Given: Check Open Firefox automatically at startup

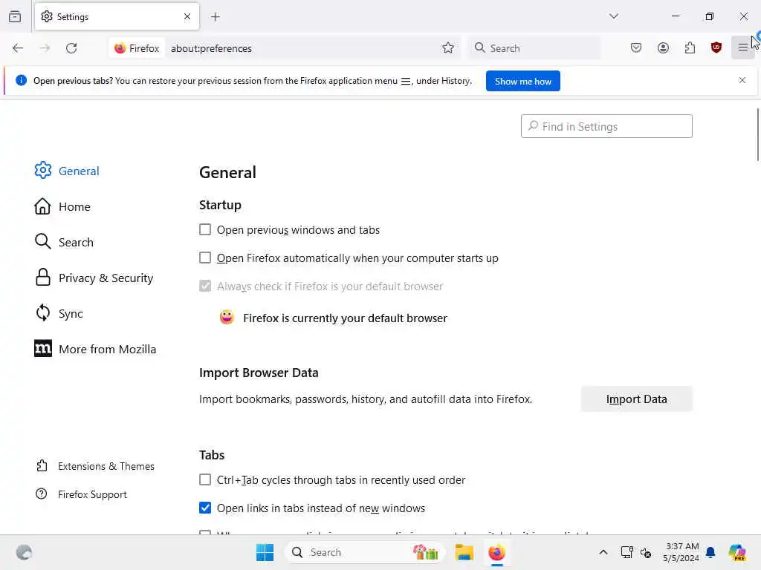Looking at the screenshot, I should pyautogui.click(x=205, y=258).
